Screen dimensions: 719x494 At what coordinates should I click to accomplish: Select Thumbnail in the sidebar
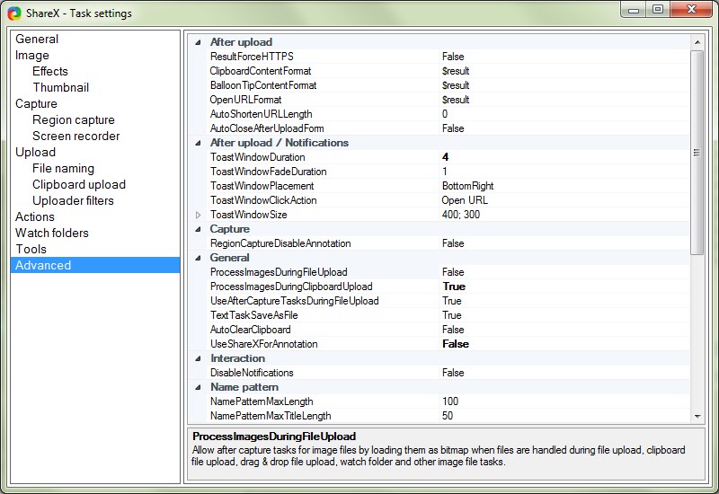(x=60, y=87)
